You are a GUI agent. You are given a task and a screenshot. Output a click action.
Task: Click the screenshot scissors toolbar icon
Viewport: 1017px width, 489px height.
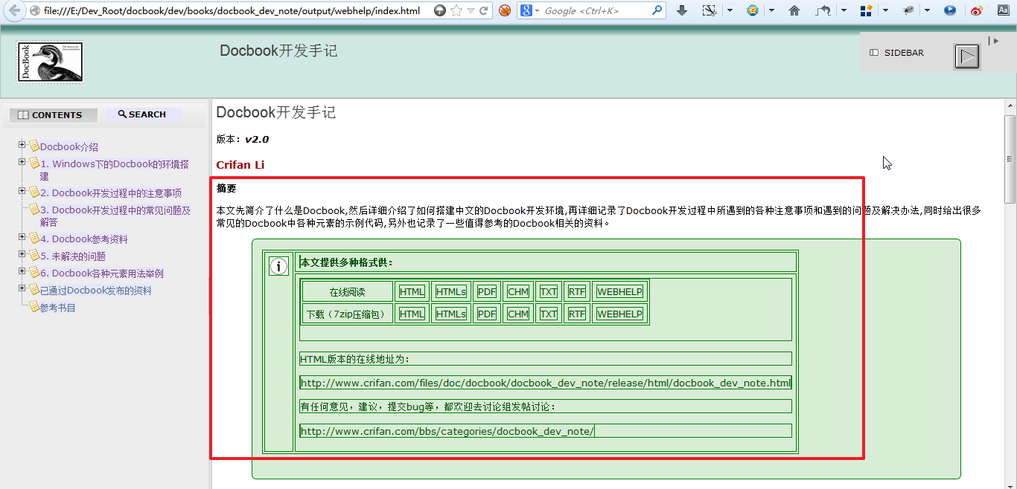710,10
